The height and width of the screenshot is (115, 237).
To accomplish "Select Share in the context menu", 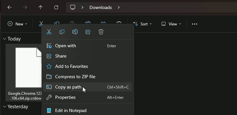I will (88, 56).
